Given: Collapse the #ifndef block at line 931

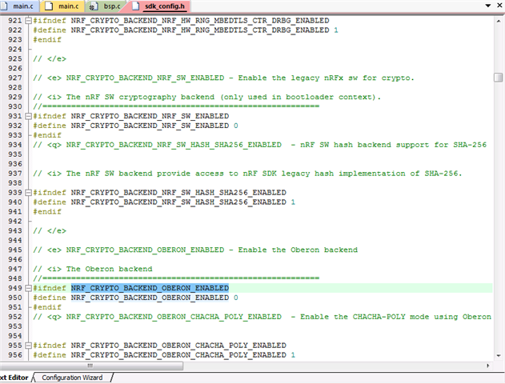Looking at the screenshot, I should (28, 116).
